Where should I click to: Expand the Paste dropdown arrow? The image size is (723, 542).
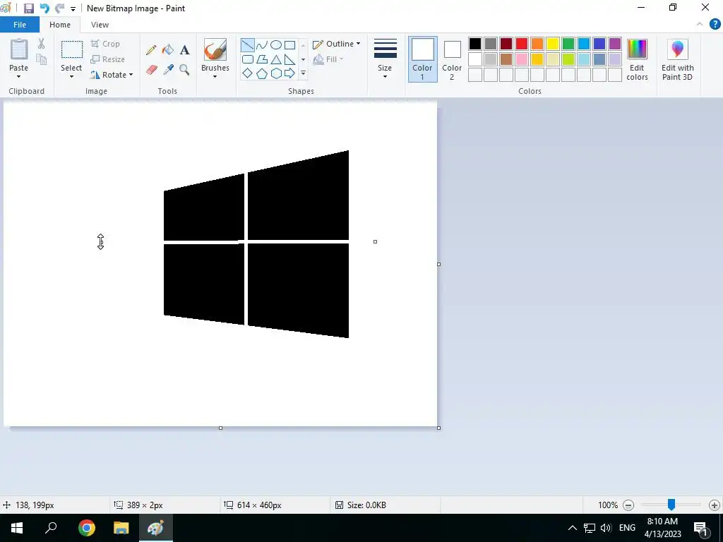pyautogui.click(x=18, y=76)
